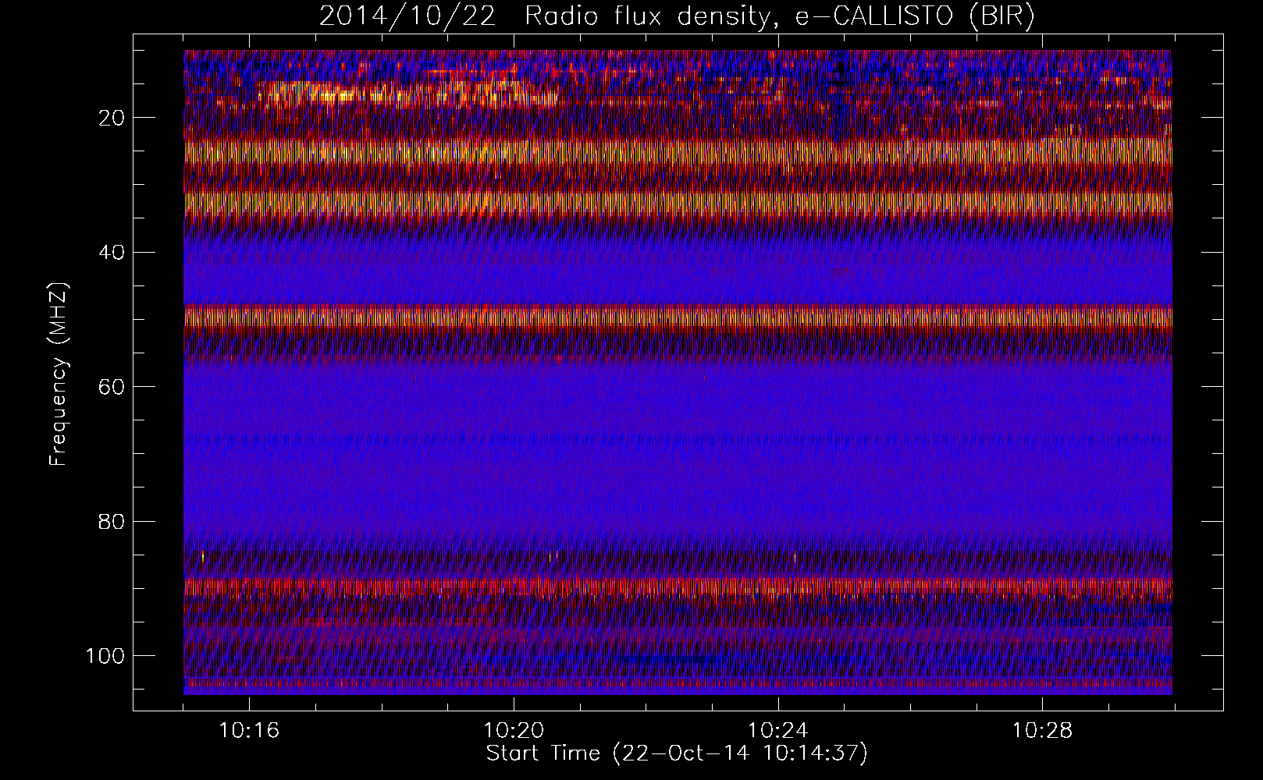Screen dimensions: 1263x780
Task: Click the plot title '2014/10/22 Radio flux density, e-CALLISTO (BIR)'
Action: [677, 16]
